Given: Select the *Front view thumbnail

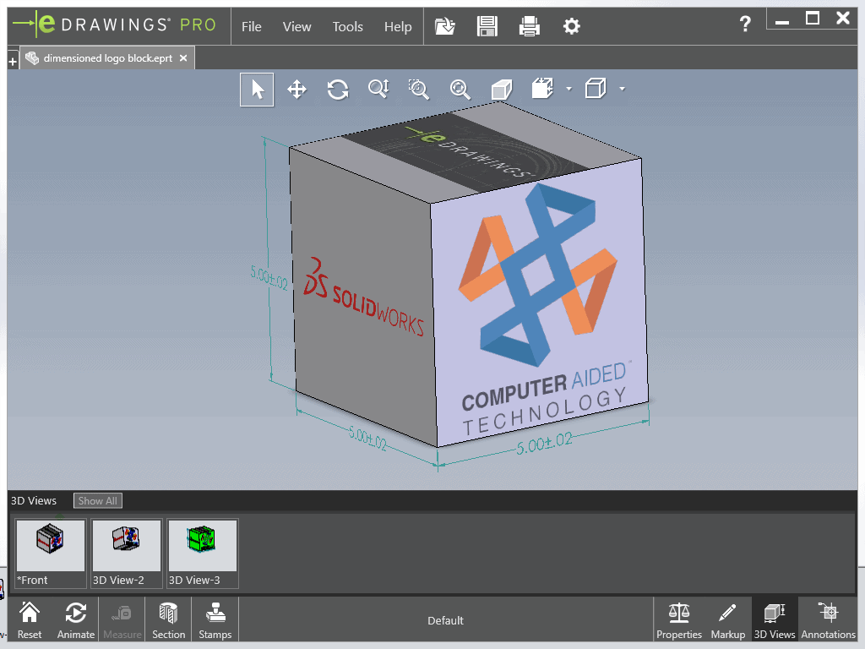Looking at the screenshot, I should (x=50, y=553).
